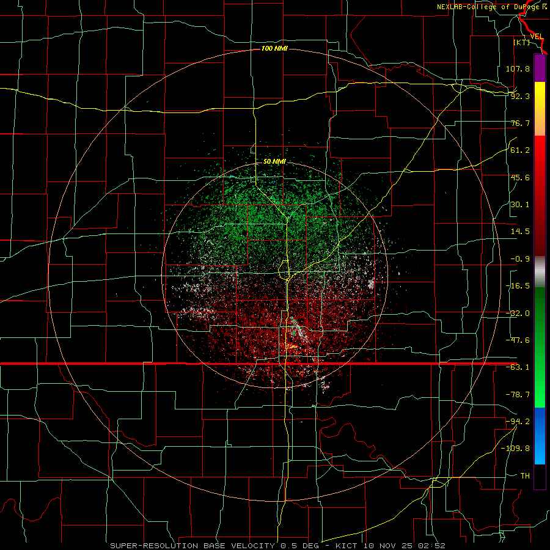
Task: Click the [KT] units label
Action: click(x=522, y=42)
